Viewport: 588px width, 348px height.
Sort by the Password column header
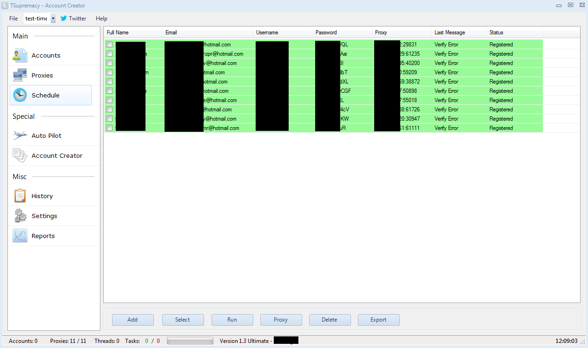point(342,32)
